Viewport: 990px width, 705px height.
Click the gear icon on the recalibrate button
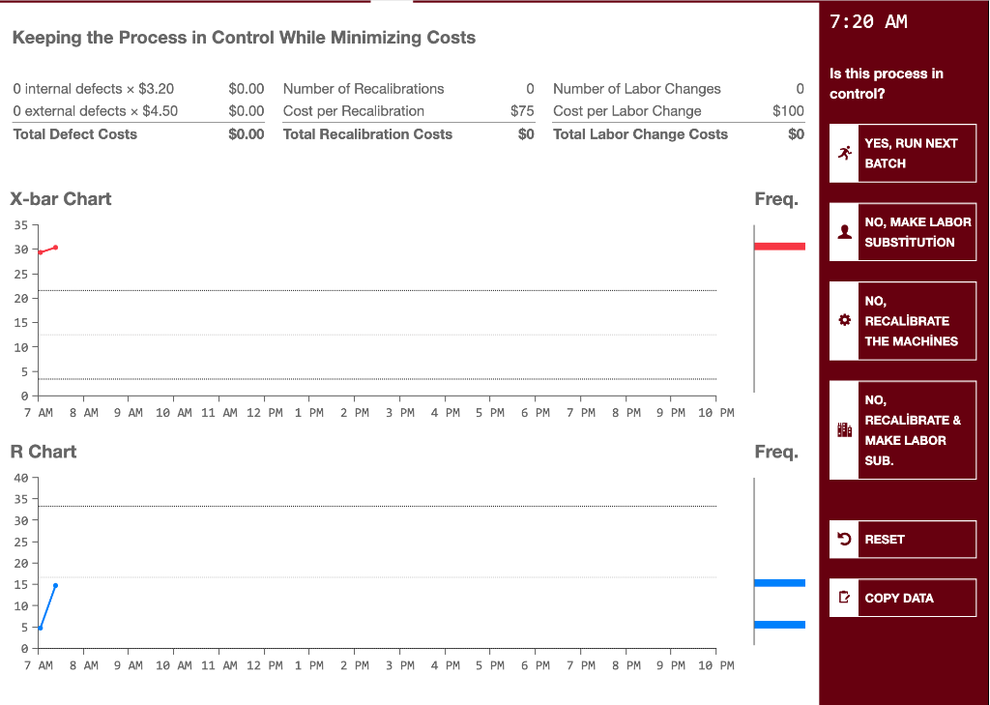click(843, 320)
